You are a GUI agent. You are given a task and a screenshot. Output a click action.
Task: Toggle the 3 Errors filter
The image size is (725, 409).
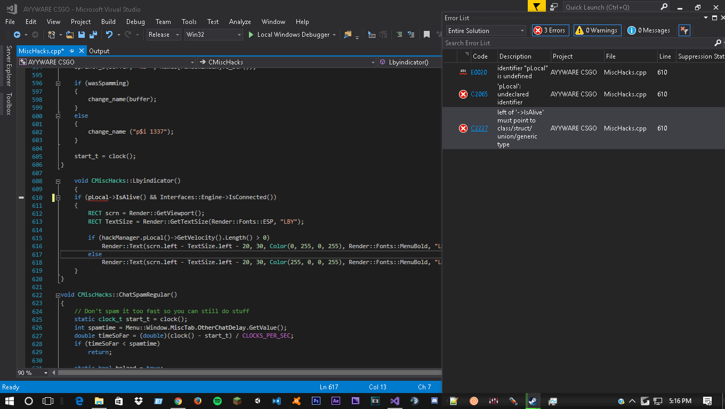550,30
